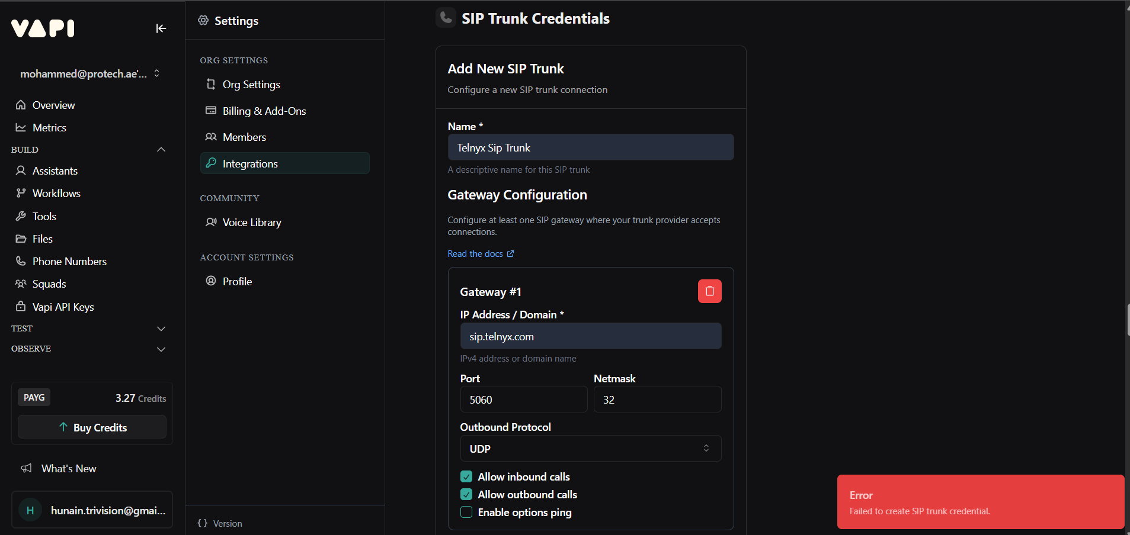Click the Profile user circle icon
The width and height of the screenshot is (1130, 535).
point(210,281)
